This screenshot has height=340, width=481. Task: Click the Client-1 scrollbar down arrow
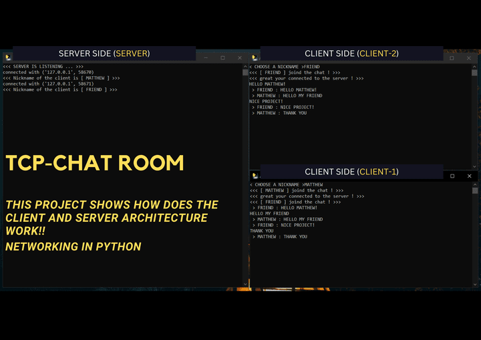pyautogui.click(x=475, y=284)
